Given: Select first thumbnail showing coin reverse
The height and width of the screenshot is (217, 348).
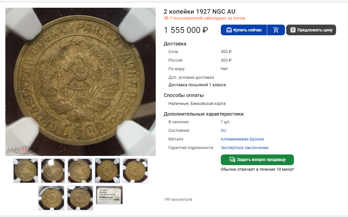Looking at the screenshot, I should pos(26,171).
